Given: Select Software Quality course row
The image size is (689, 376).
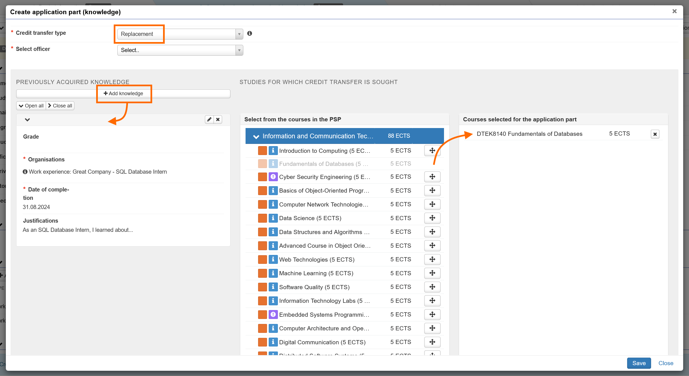Looking at the screenshot, I should 314,287.
